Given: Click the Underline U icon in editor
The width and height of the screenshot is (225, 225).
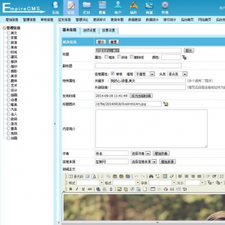Looking at the screenshot, I should [83, 189].
